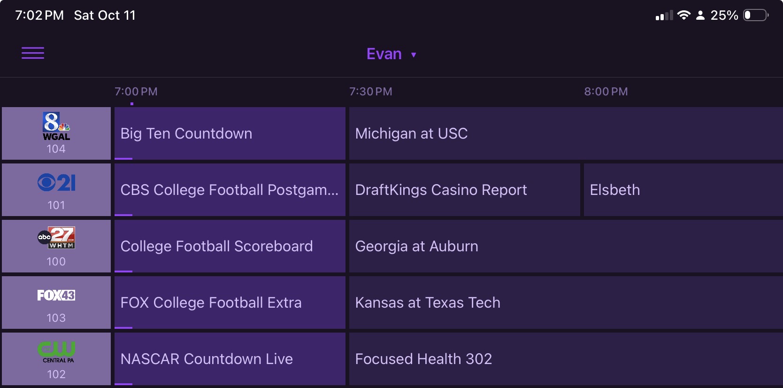Image resolution: width=783 pixels, height=388 pixels.
Task: Open Big Ten Countdown program
Action: [230, 133]
